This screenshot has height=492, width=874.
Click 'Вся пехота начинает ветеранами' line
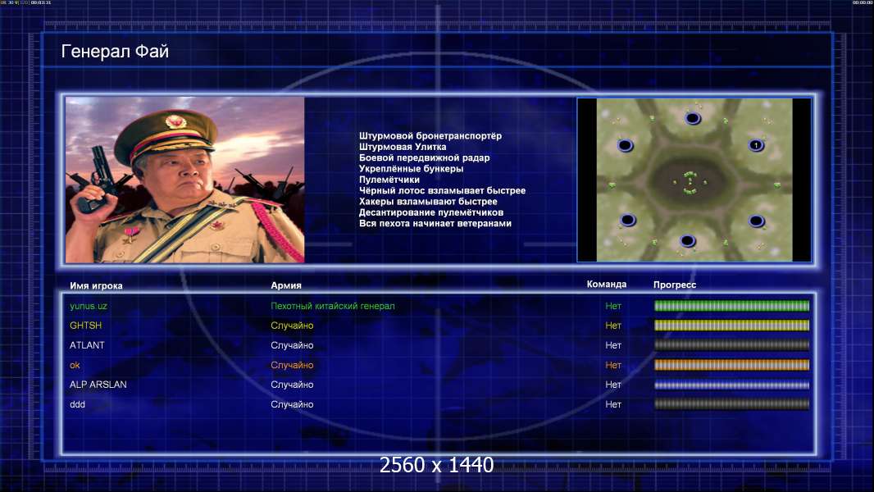tap(435, 223)
